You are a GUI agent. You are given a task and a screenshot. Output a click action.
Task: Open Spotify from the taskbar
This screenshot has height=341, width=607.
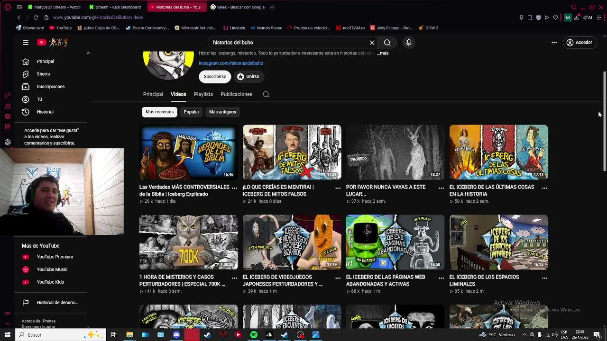click(x=254, y=335)
